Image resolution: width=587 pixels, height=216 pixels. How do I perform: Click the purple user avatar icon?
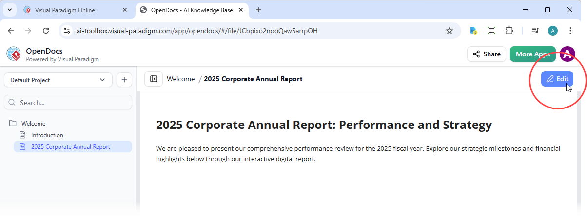pyautogui.click(x=567, y=54)
